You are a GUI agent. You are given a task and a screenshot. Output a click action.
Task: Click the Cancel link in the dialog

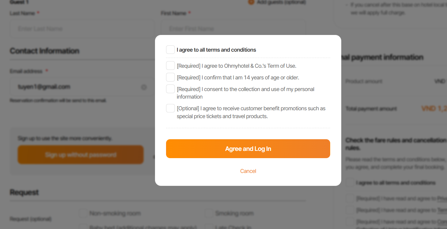coord(248,171)
